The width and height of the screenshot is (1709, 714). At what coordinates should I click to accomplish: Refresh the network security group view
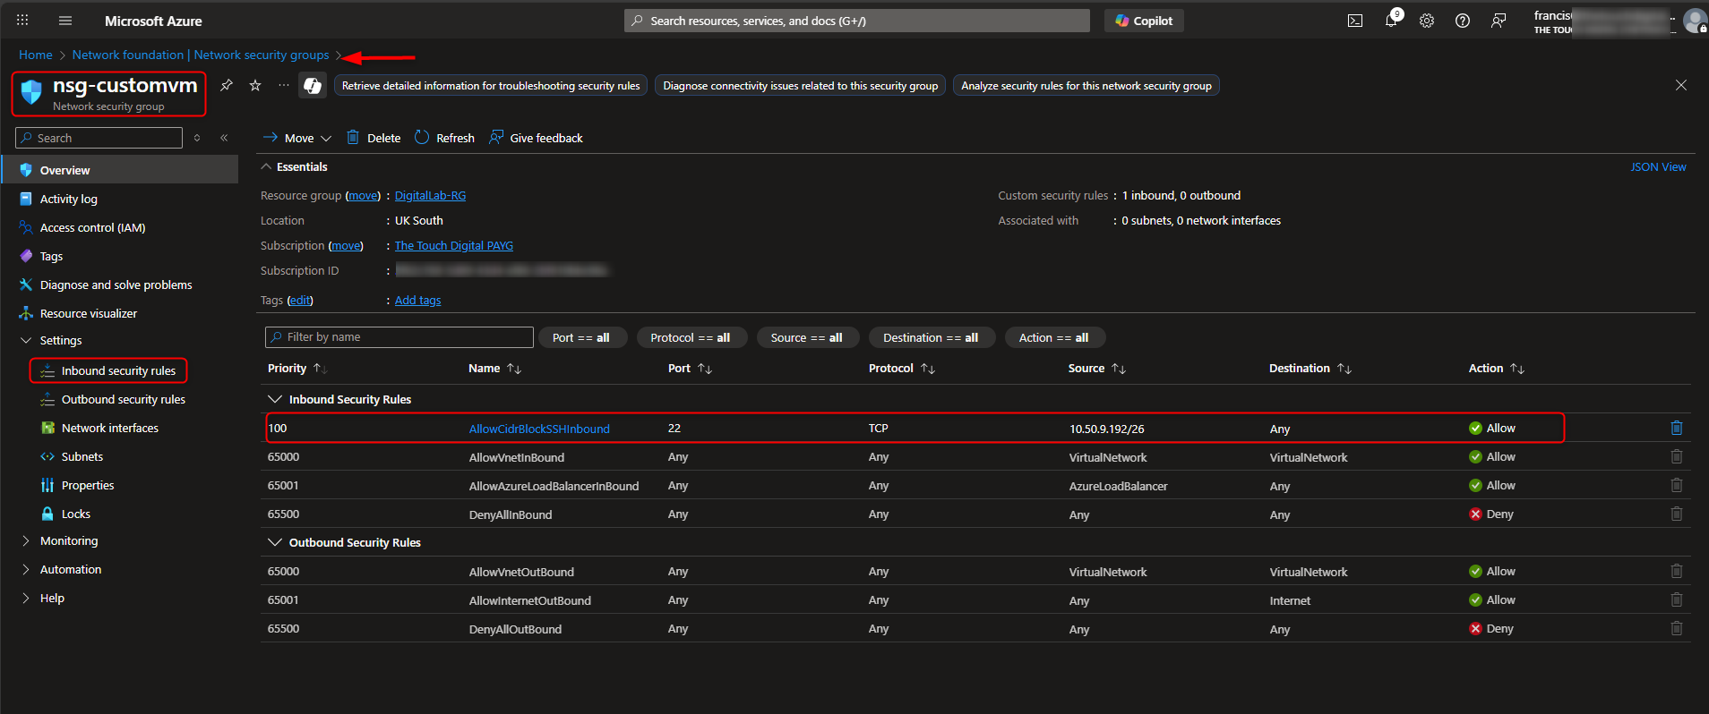click(x=444, y=138)
